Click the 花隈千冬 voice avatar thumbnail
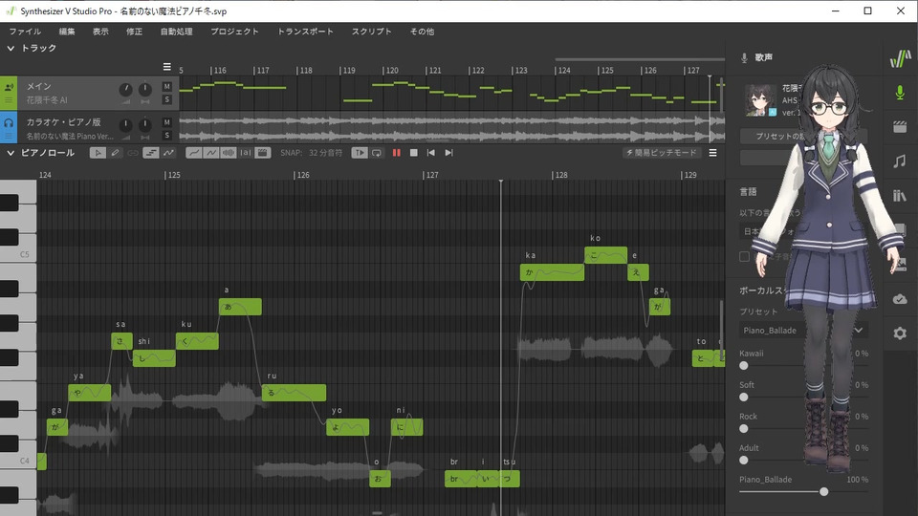Viewport: 918px width, 516px height. point(760,100)
